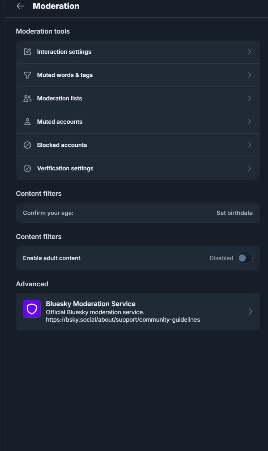Screen dimensions: 268x451
Task: Click the Confirm your age label
Action: click(48, 213)
